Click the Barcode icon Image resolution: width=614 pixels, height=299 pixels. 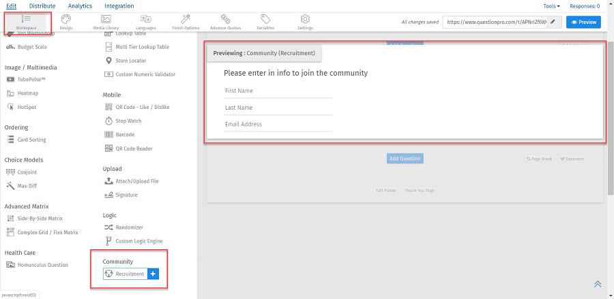(109, 134)
